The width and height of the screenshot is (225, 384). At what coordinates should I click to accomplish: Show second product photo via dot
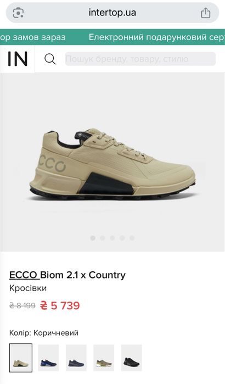tap(103, 238)
